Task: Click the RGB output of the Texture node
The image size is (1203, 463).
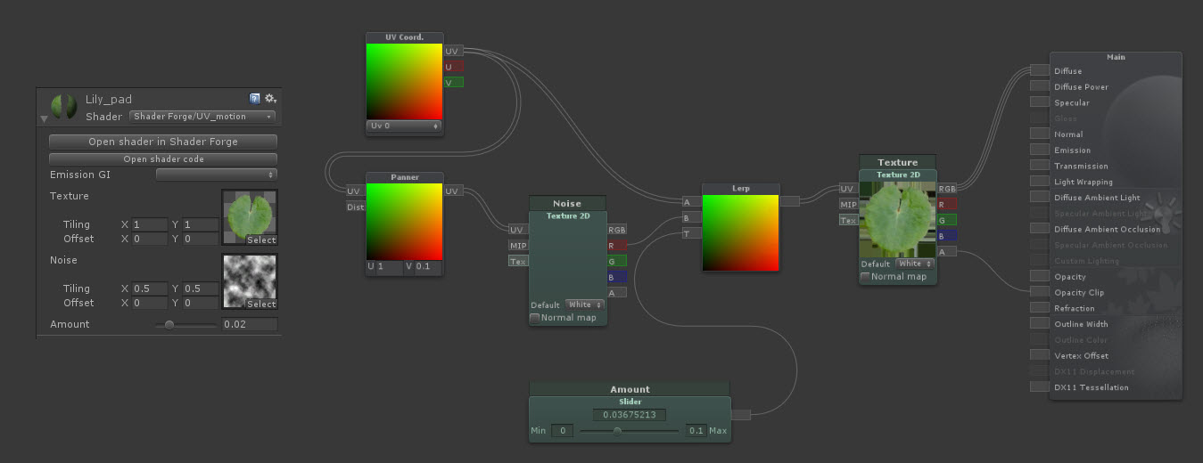Action: [947, 189]
